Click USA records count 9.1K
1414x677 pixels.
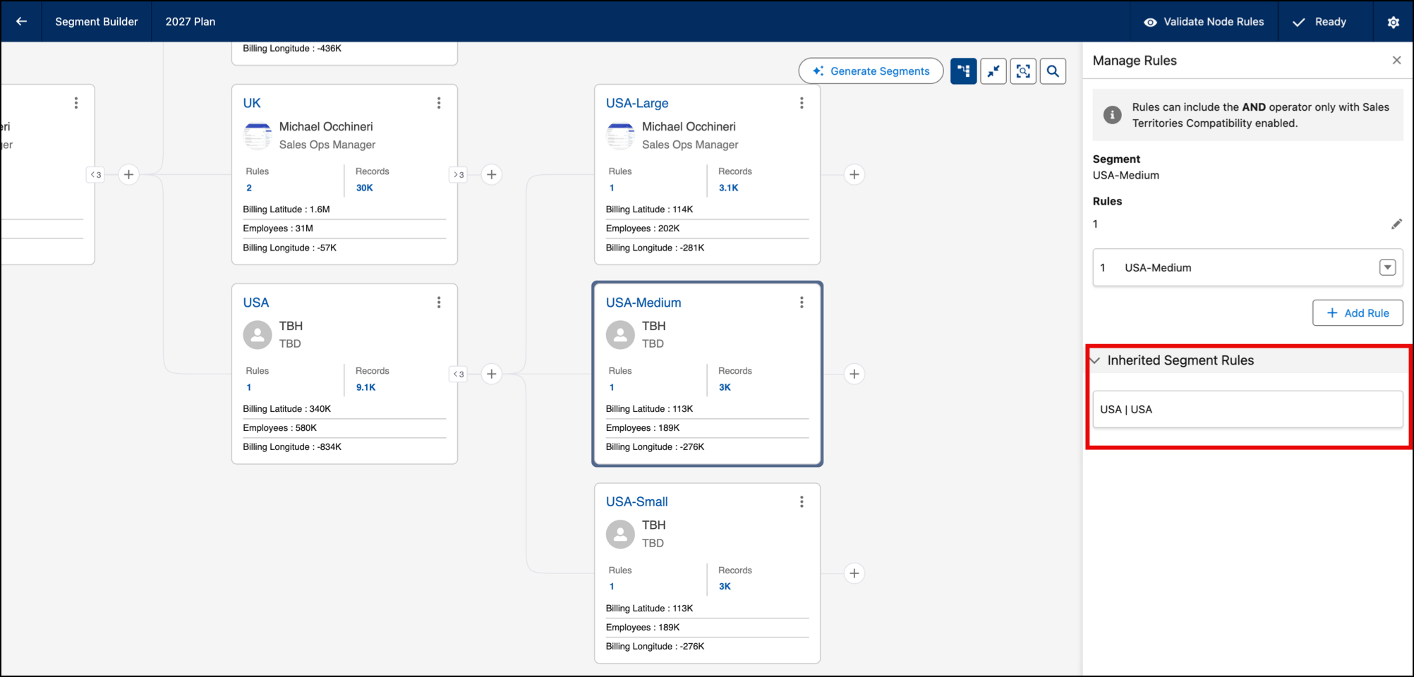coord(365,387)
